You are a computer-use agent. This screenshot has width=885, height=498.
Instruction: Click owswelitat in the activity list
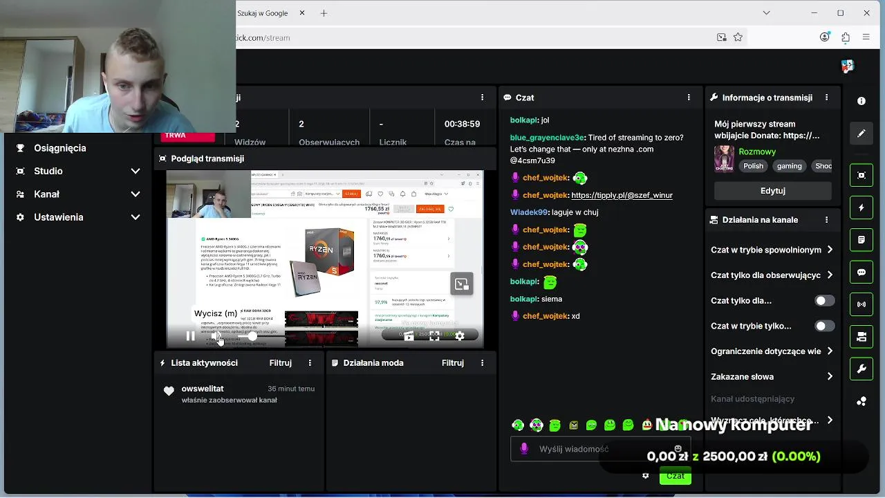point(203,389)
